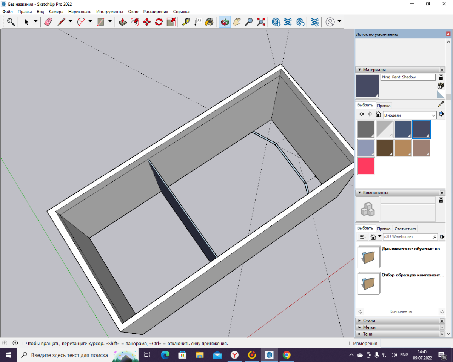
Task: Expand the Тени panel
Action: 367,334
